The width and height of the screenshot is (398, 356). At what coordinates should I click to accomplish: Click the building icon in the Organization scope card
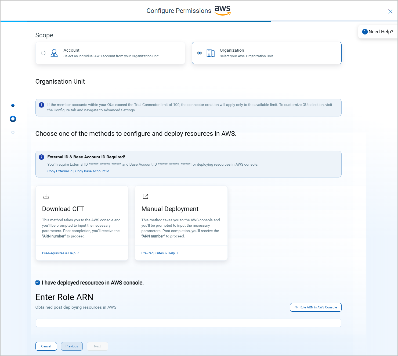click(x=211, y=53)
